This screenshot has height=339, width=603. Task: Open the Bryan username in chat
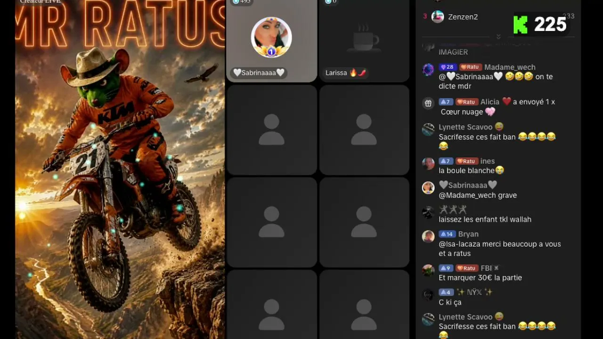click(x=468, y=234)
